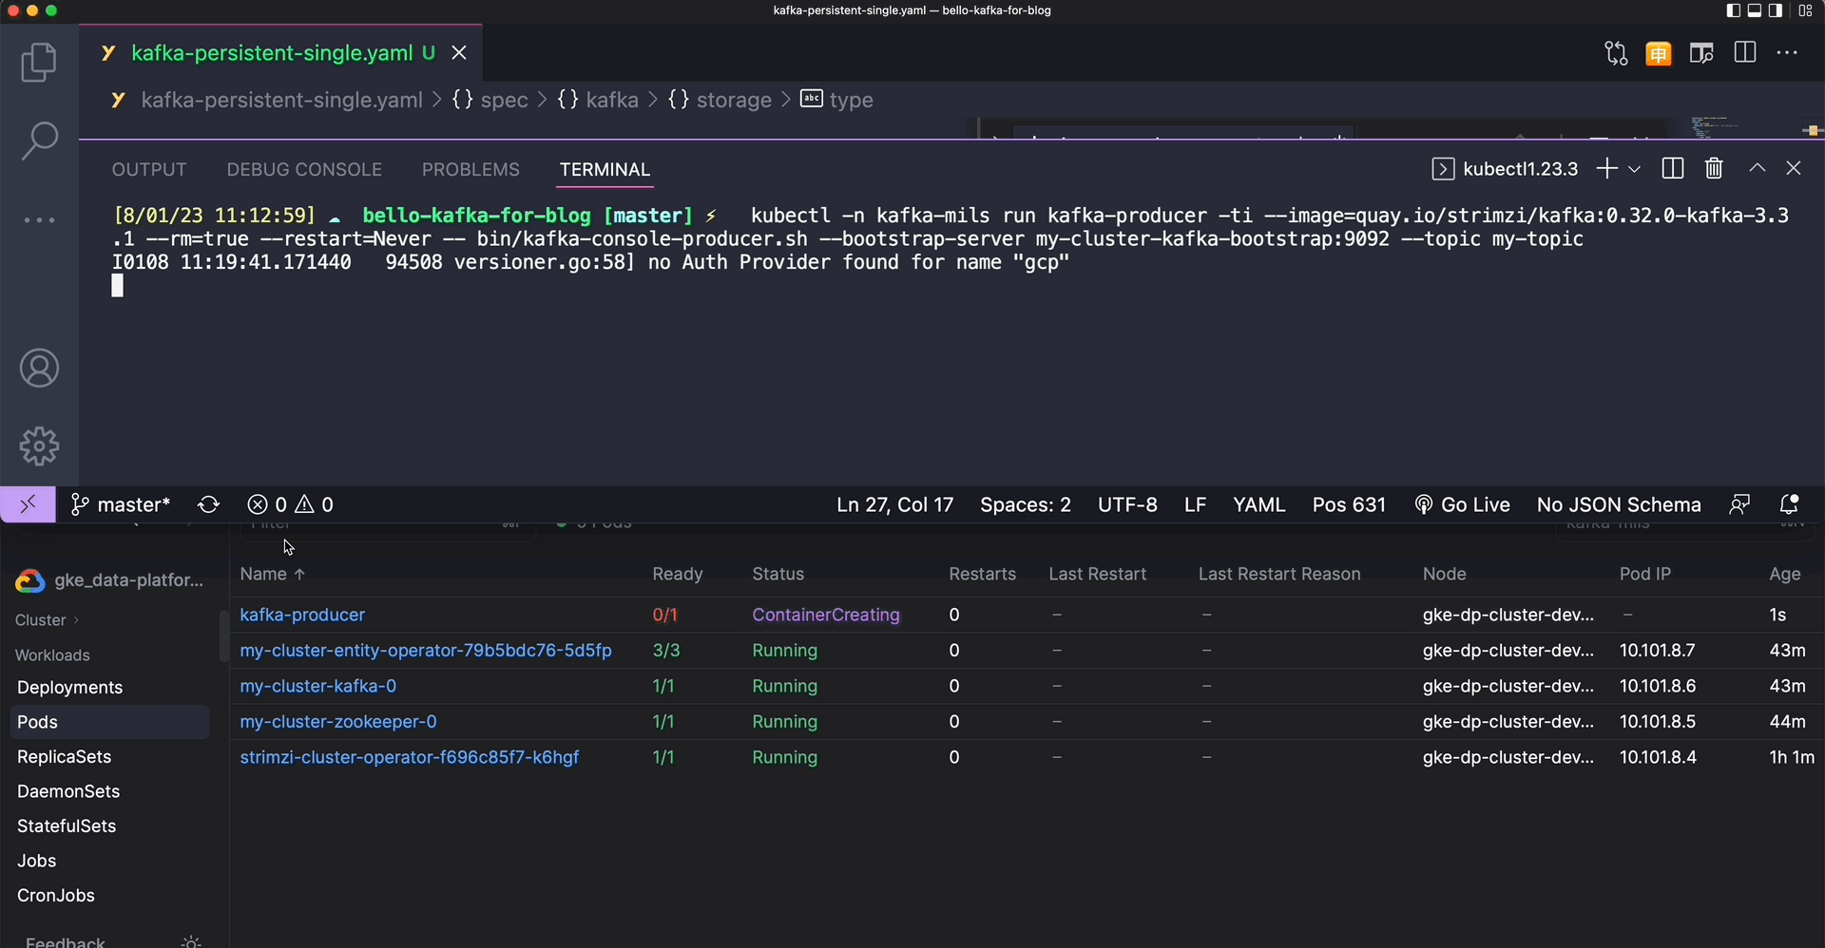Click the Accounts icon in activity bar
Screen dimensions: 1825x948
coord(39,369)
